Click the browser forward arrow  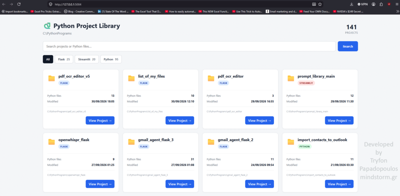(11, 4)
